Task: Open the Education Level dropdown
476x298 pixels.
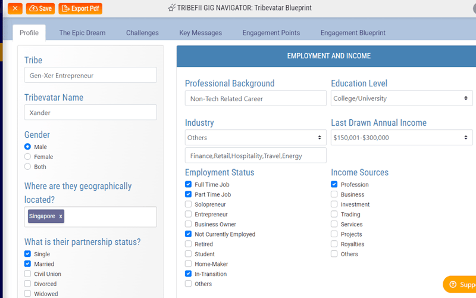Action: pos(402,98)
